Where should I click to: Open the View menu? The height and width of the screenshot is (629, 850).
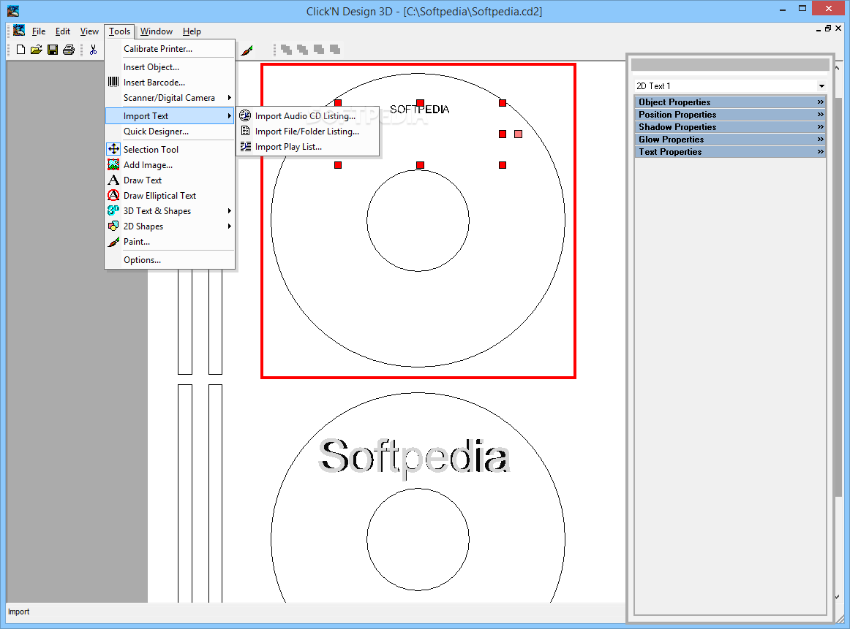pos(89,31)
